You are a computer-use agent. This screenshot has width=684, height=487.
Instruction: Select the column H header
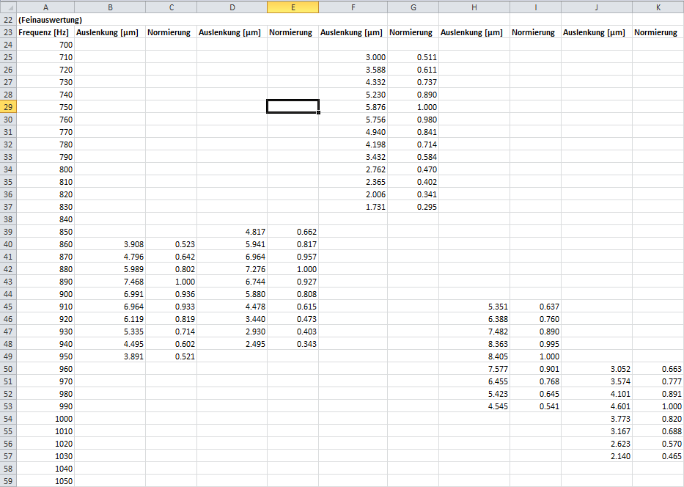pos(474,7)
